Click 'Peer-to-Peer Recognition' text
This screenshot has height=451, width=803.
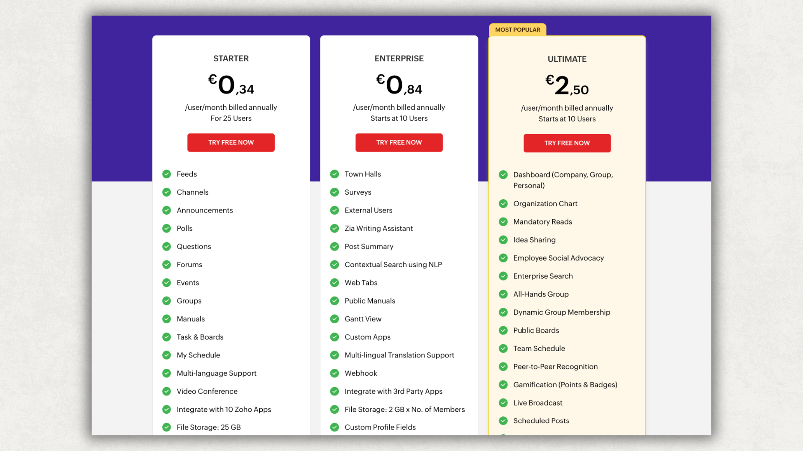click(x=555, y=367)
